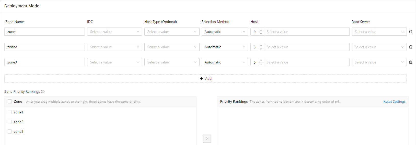Screen dimensions: 416x145
Task: Delete the zone1 row with trash icon
Action: tap(410, 32)
